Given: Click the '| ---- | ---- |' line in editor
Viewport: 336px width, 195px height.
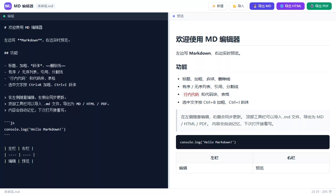Looking at the screenshot, I should [x=19, y=155].
